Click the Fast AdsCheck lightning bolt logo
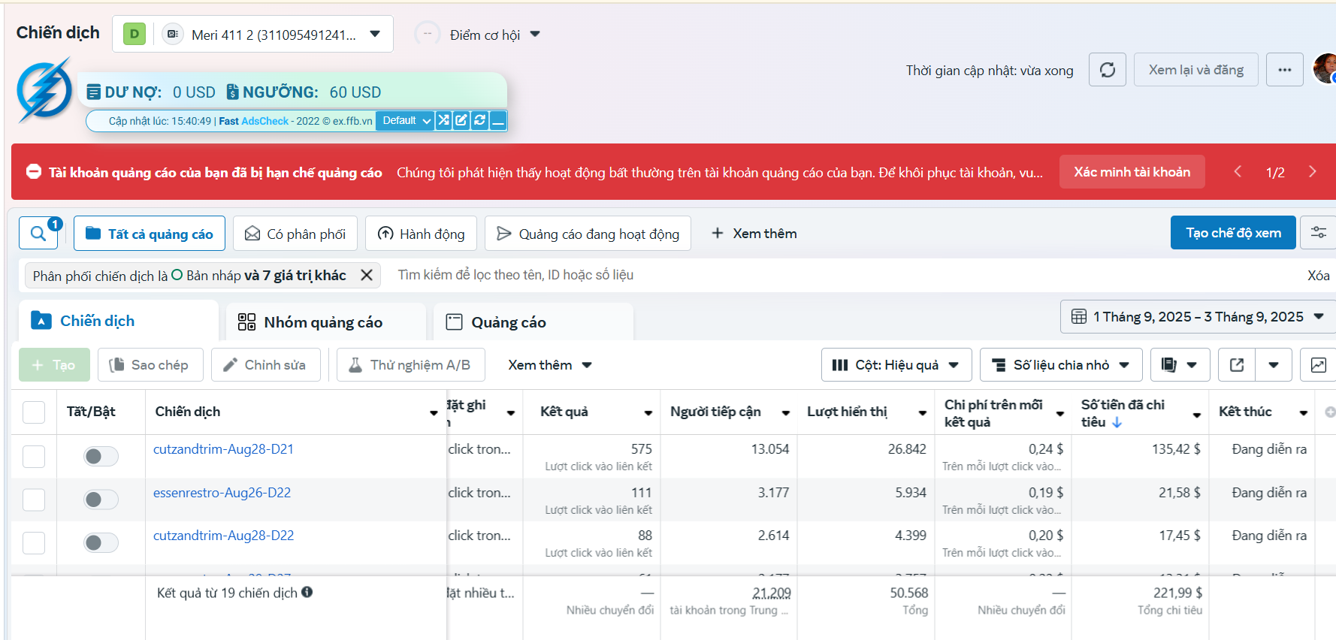This screenshot has height=640, width=1336. tap(45, 90)
